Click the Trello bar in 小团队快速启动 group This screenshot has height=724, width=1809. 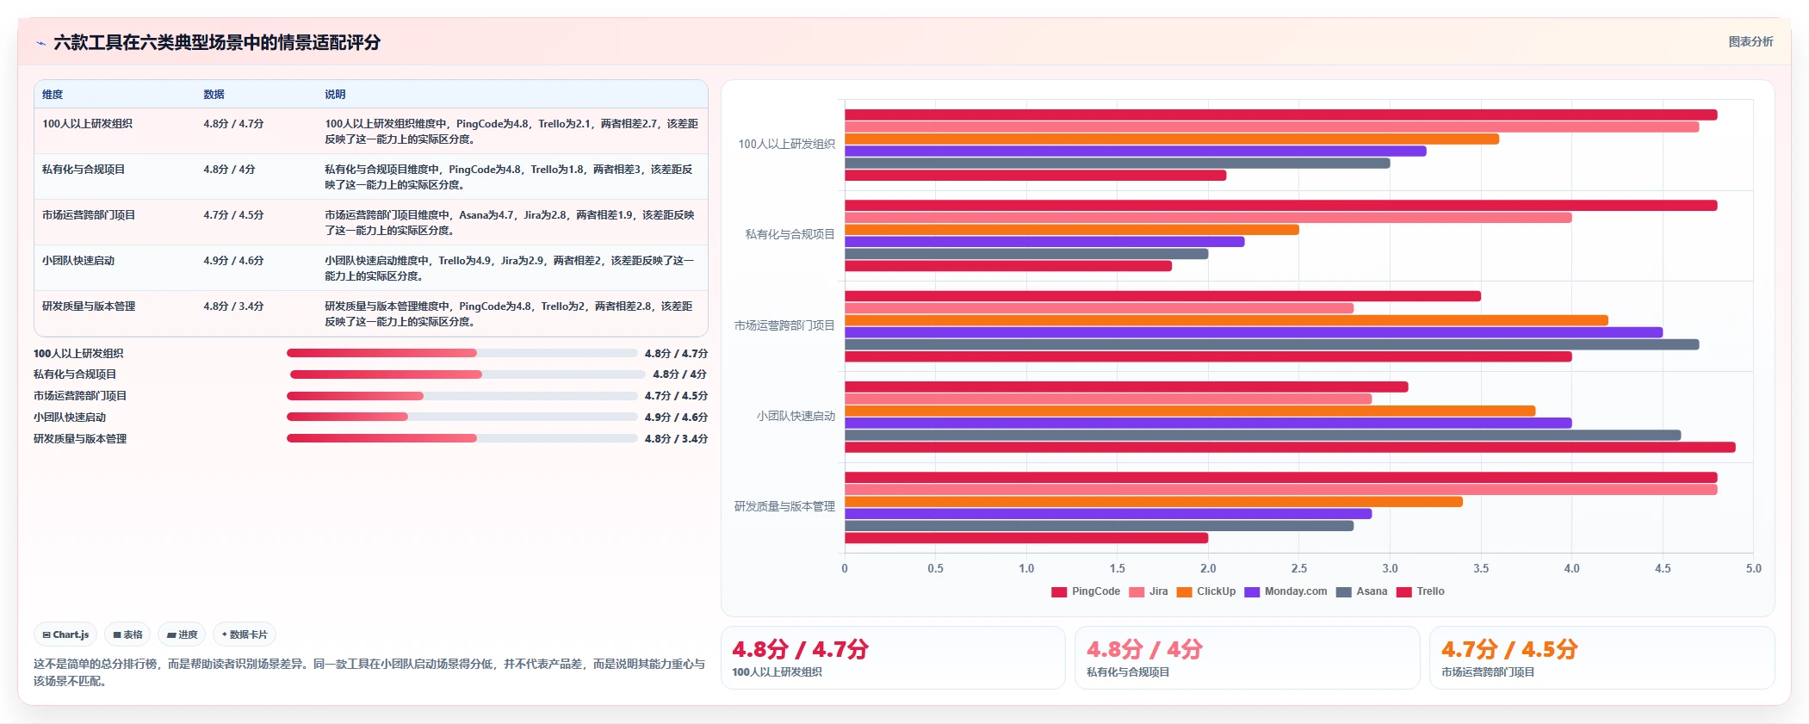(1290, 447)
